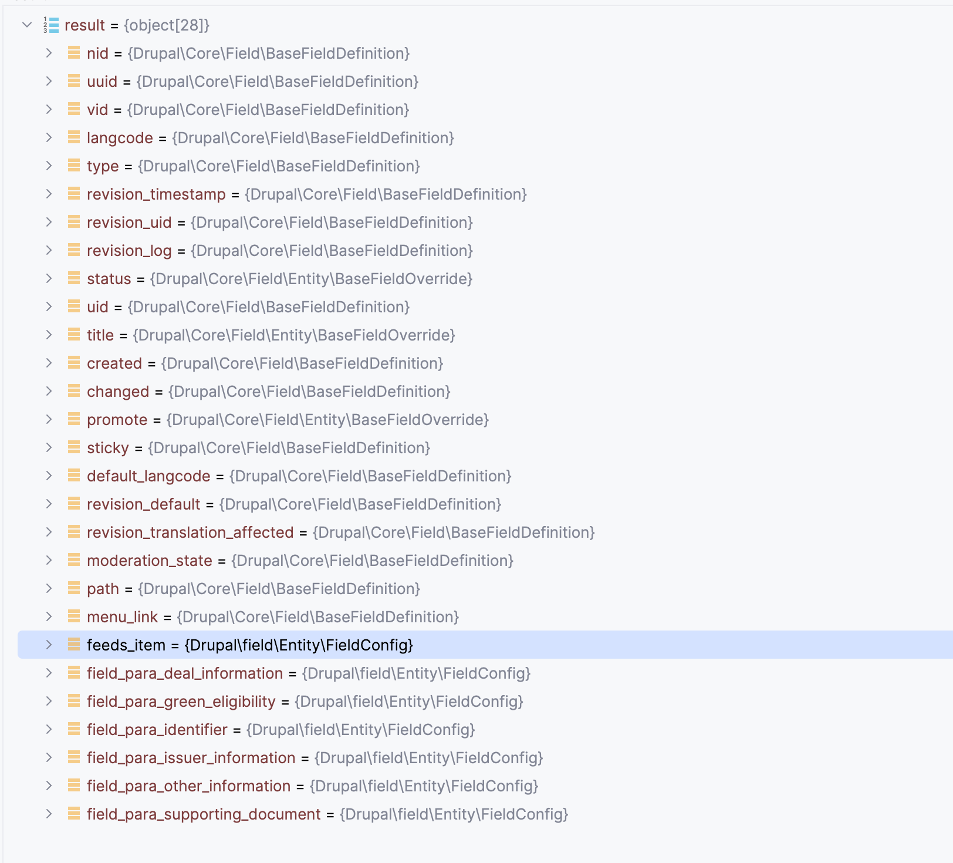Viewport: 953px width, 863px height.
Task: Click the object icon next to nid
Action: coord(74,53)
